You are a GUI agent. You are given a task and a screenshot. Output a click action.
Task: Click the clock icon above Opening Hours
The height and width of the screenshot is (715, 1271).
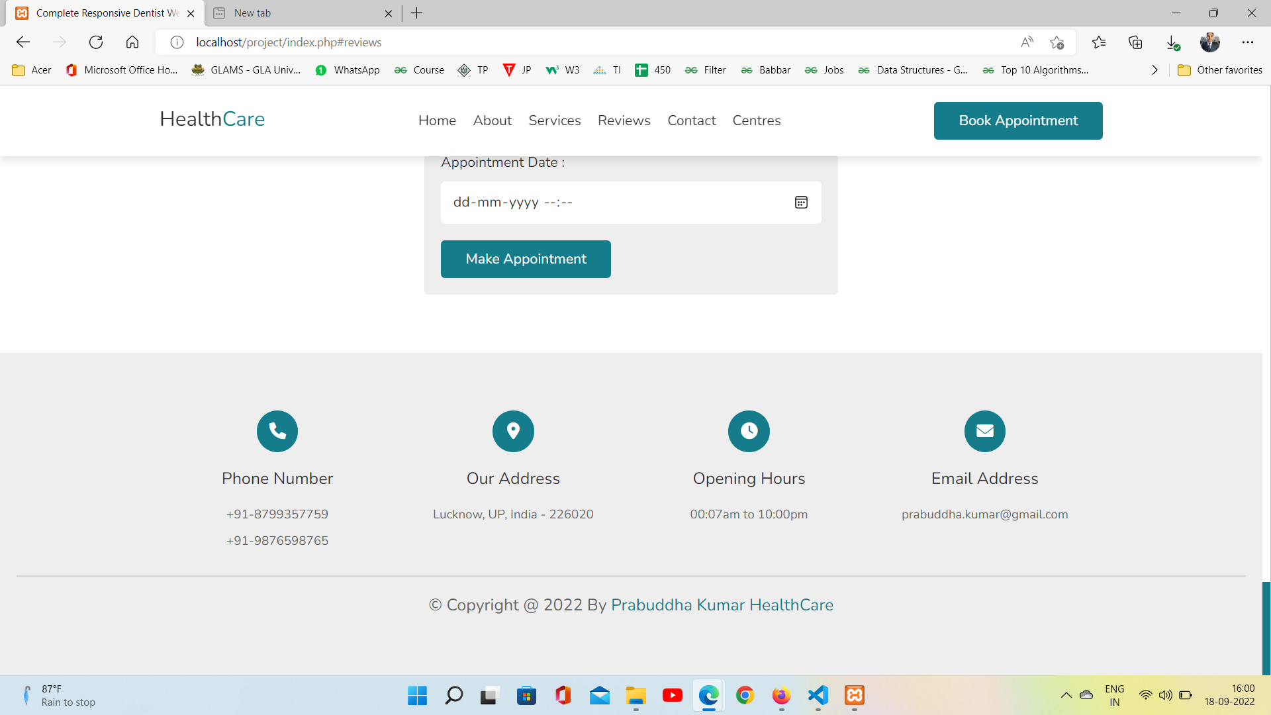coord(749,431)
